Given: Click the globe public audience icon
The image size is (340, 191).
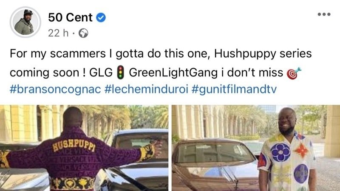Looking at the screenshot, I should (83, 33).
